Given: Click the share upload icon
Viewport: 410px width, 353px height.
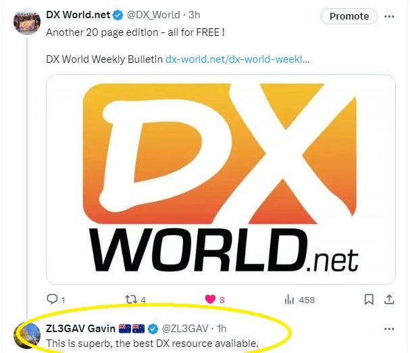Looking at the screenshot, I should 389,300.
